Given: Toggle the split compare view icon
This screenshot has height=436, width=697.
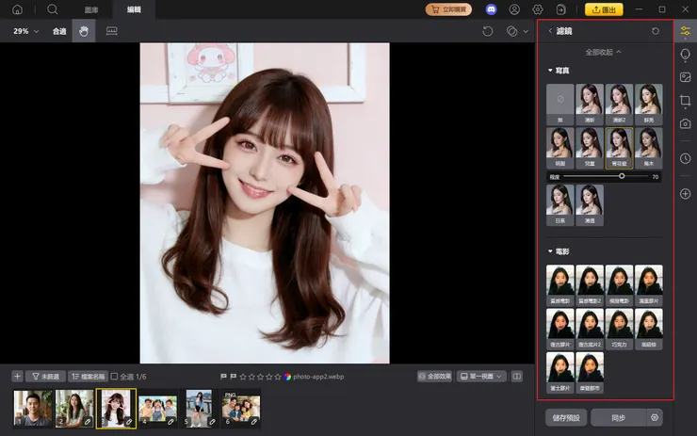Looking at the screenshot, I should [x=516, y=377].
